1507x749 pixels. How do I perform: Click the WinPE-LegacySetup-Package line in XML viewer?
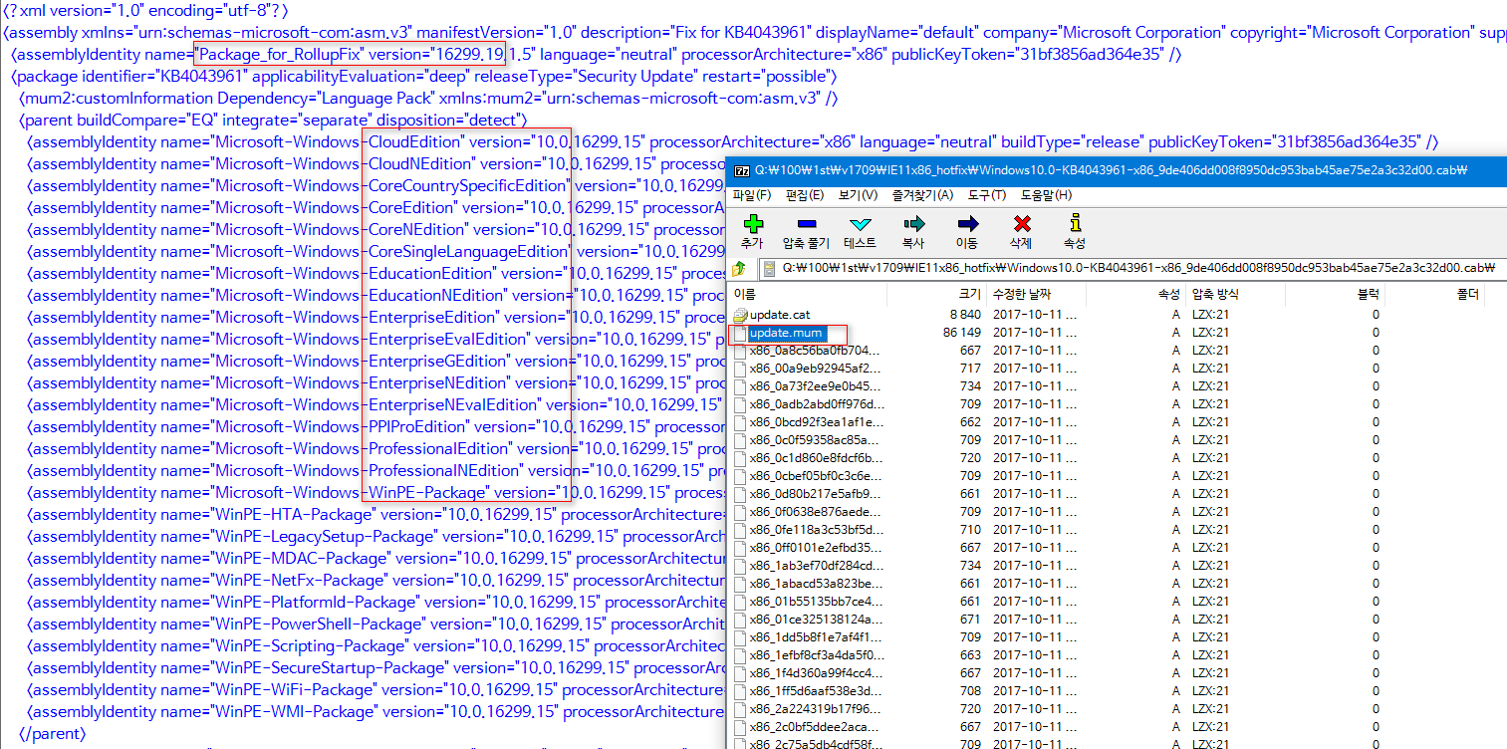(x=377, y=536)
